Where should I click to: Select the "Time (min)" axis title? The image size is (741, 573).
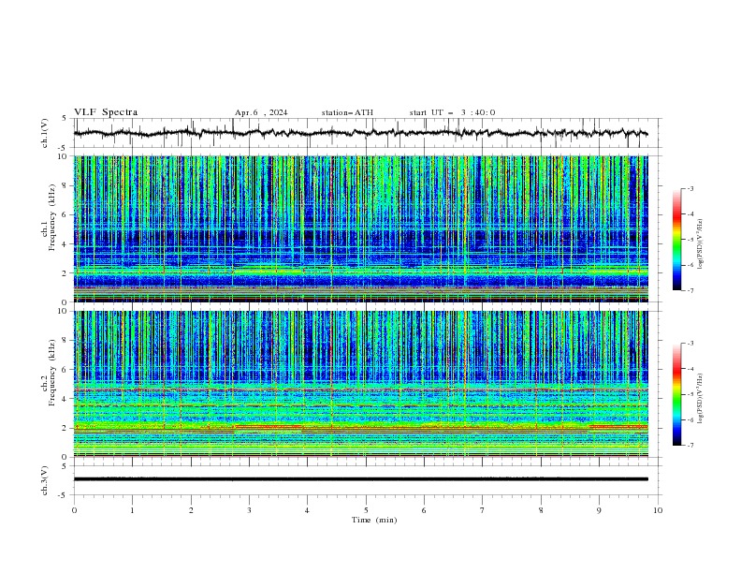tap(374, 520)
